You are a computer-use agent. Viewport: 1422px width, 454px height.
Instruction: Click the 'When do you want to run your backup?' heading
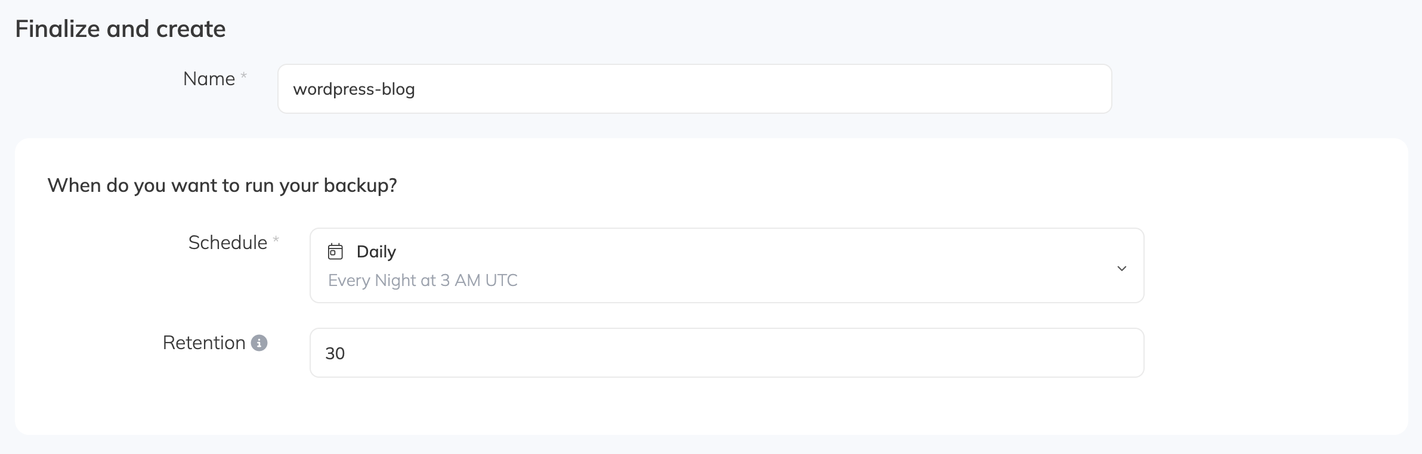(222, 185)
